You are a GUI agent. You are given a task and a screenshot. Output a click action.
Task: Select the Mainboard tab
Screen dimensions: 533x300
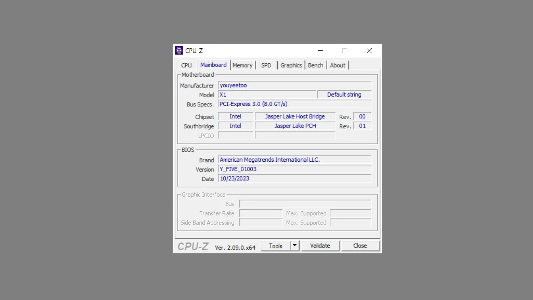click(213, 65)
